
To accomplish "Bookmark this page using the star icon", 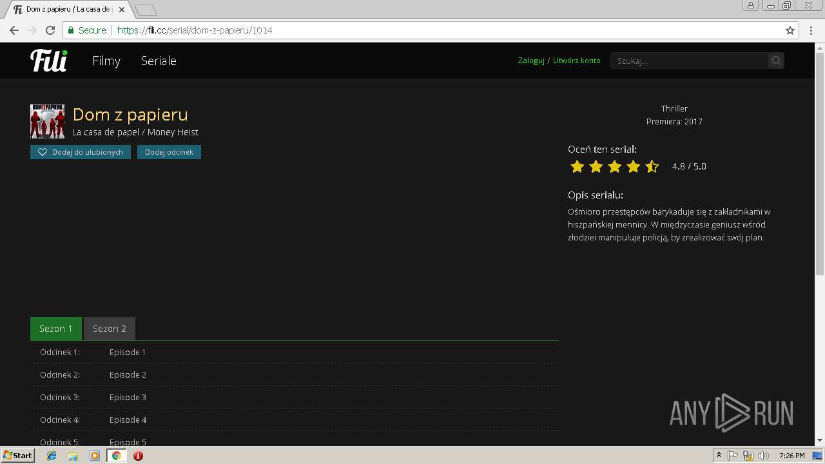I will [x=790, y=30].
